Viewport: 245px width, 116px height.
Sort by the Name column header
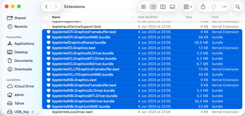(x=56, y=17)
